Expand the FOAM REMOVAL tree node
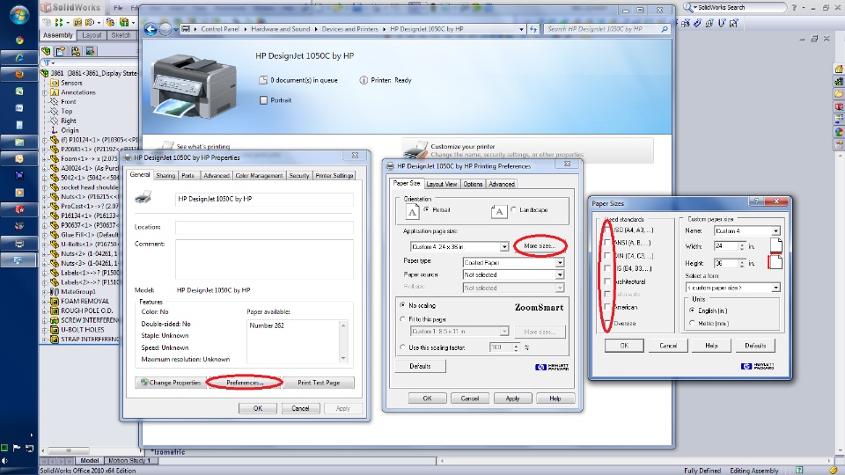 (x=45, y=302)
